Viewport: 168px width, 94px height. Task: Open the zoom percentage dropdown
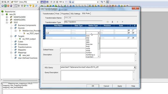click(63, 2)
